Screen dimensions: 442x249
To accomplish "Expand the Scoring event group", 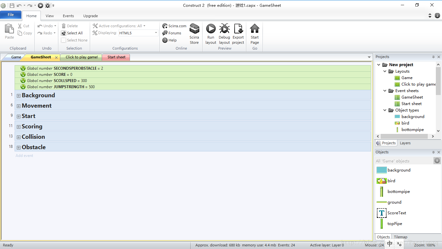I will click(x=18, y=127).
